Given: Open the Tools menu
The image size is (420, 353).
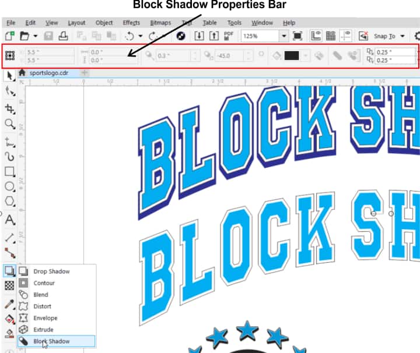Looking at the screenshot, I should [235, 23].
